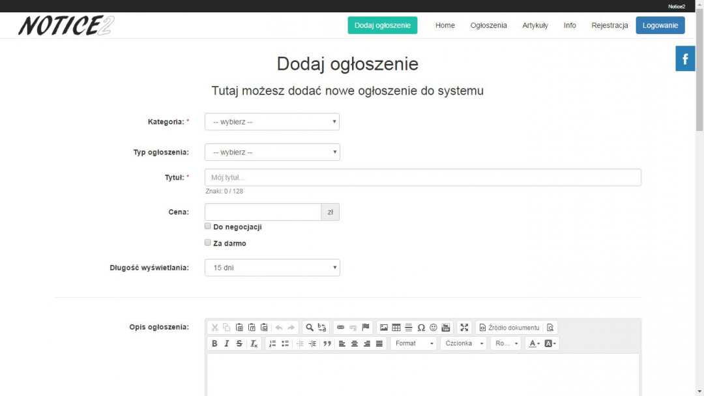Screen dimensions: 704x396
Task: Go to the Ogłoszenia menu item
Action: 488,25
